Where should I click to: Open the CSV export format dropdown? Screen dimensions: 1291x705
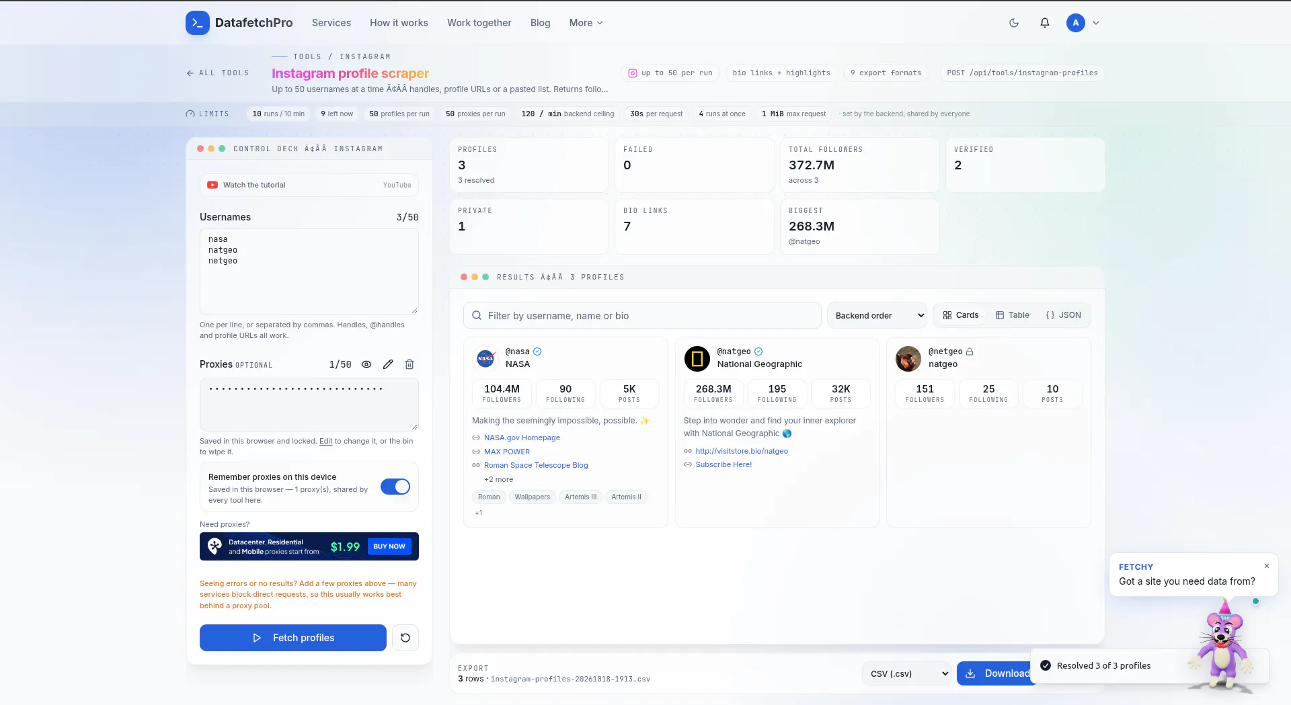[x=907, y=673]
